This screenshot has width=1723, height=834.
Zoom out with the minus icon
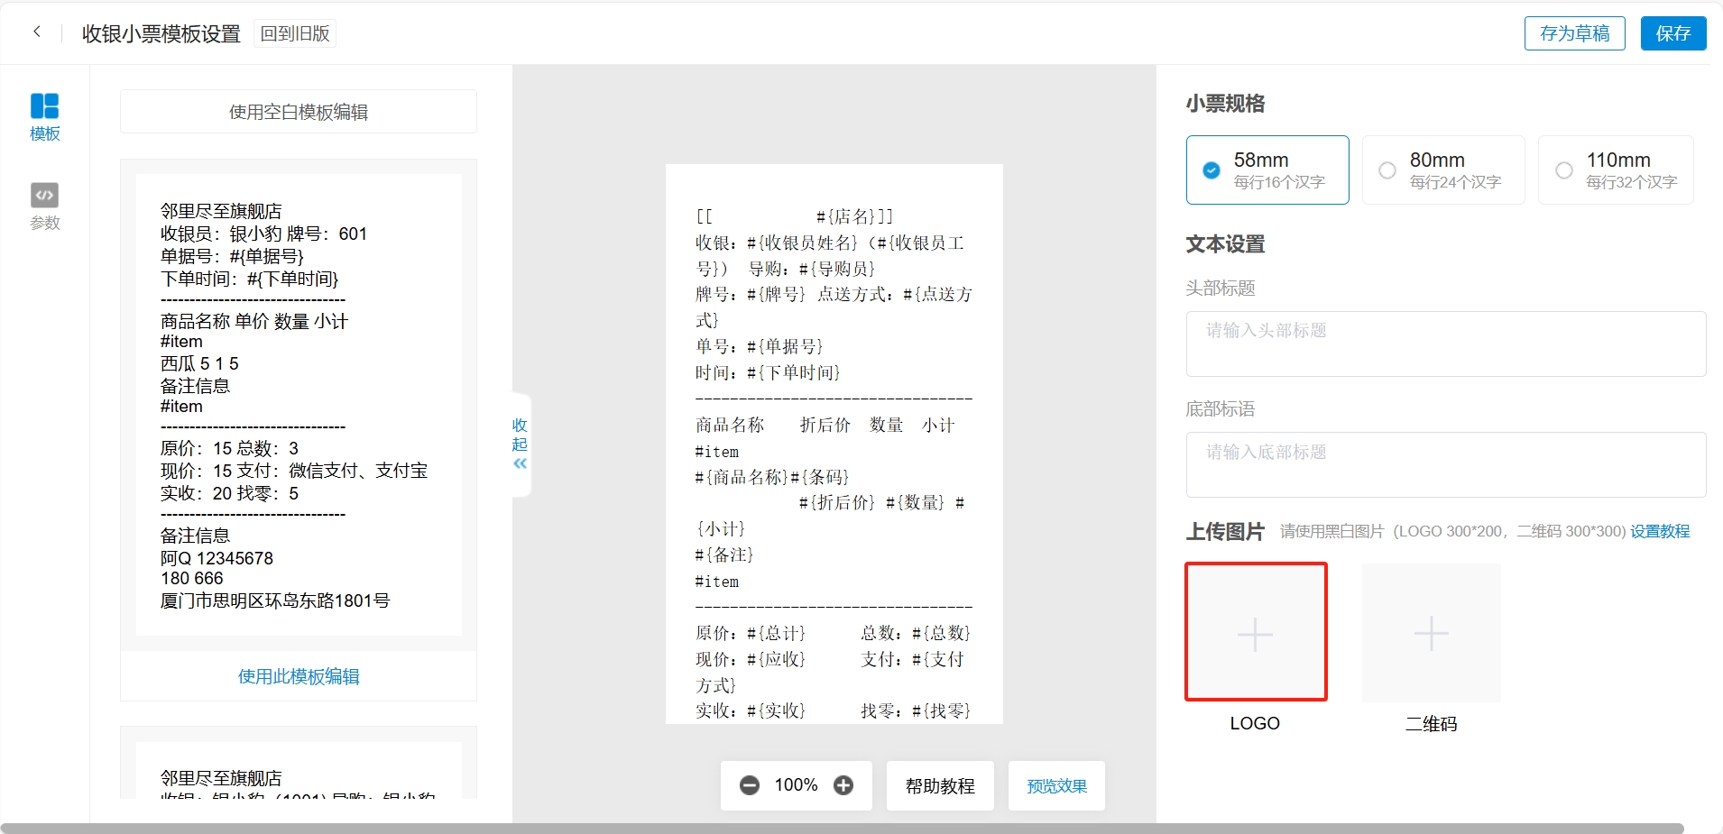[749, 785]
